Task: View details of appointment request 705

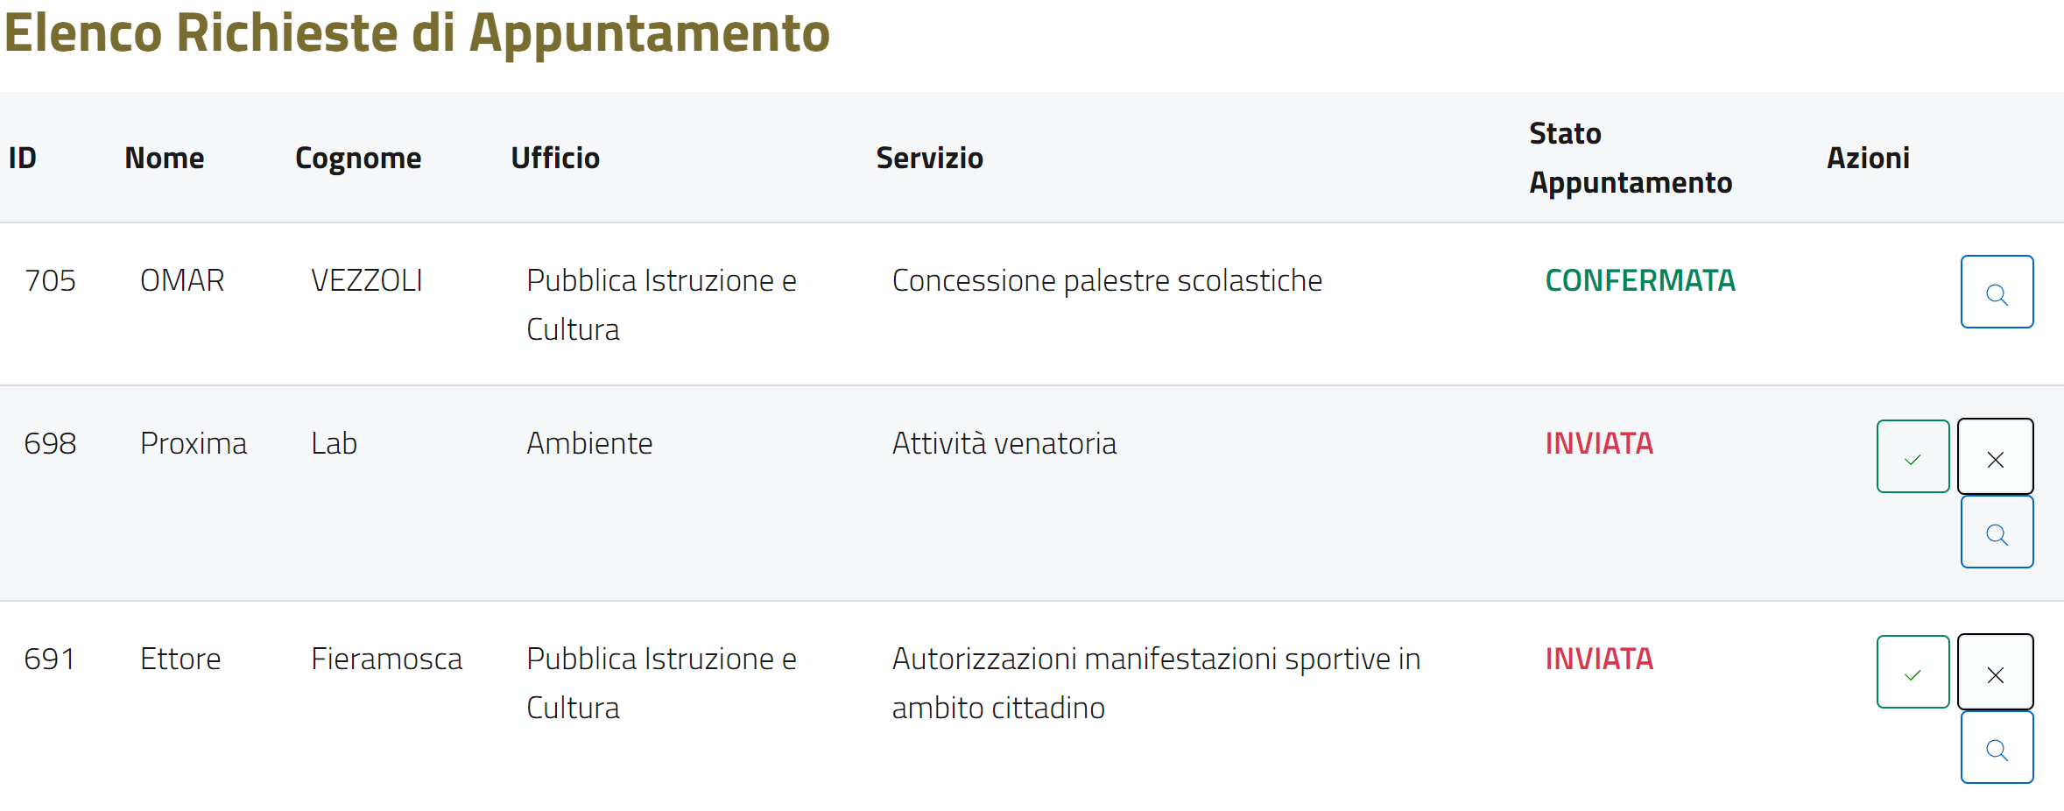Action: [x=1997, y=292]
